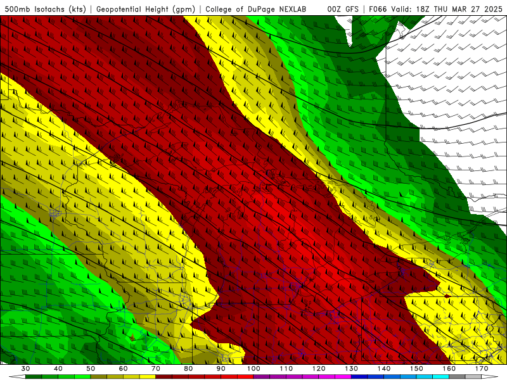Click the 30 label on the color scale
This screenshot has height=380, width=507.
point(25,369)
